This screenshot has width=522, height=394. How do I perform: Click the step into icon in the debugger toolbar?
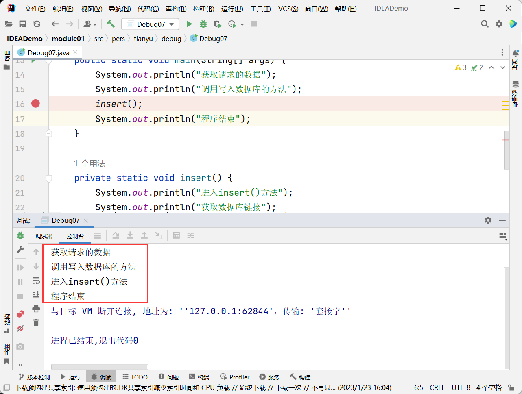(130, 235)
